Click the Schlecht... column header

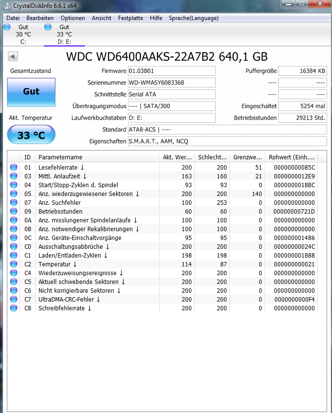click(x=212, y=157)
